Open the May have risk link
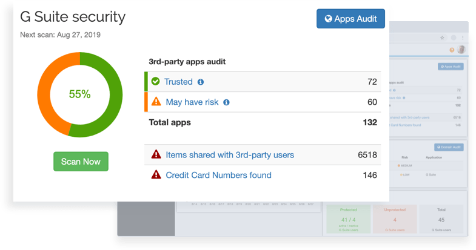The height and width of the screenshot is (250, 476). click(x=192, y=102)
